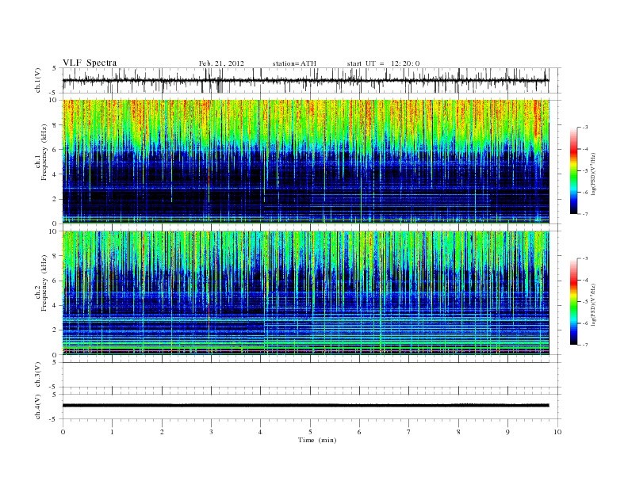The width and height of the screenshot is (628, 485).
Task: Click the "6" kHz tick on ch.2 frequency axis
Action: [x=55, y=281]
